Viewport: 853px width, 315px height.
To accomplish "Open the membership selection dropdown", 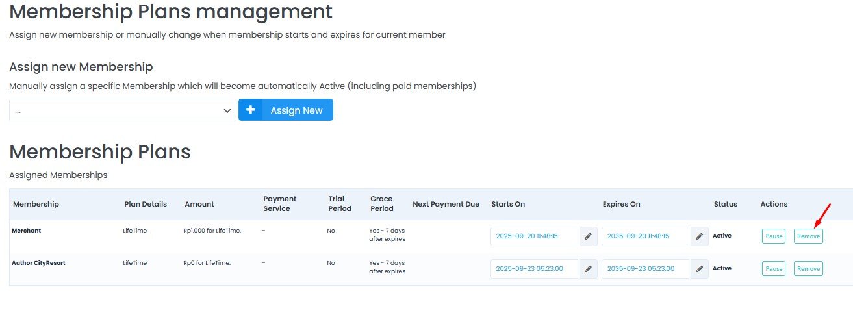I will 123,110.
